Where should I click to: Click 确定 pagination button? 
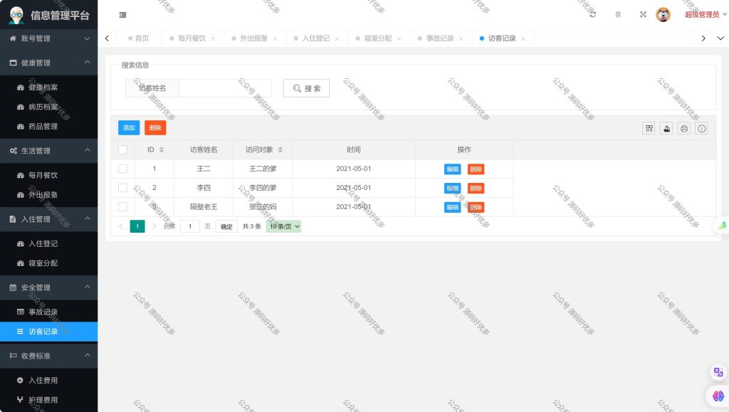pyautogui.click(x=226, y=226)
